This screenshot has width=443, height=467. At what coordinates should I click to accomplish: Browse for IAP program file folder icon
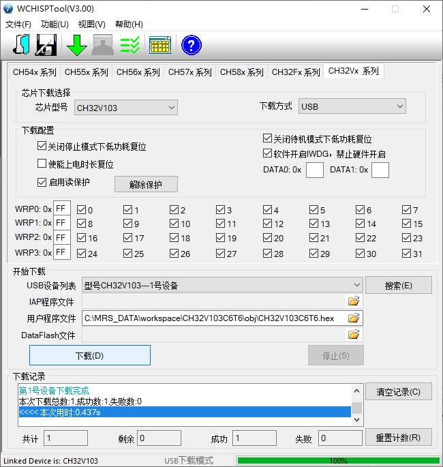pos(354,301)
